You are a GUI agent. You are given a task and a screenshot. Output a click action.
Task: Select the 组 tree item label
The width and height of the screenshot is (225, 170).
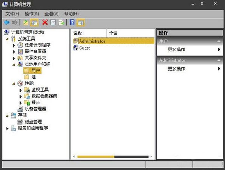pyautogui.click(x=34, y=77)
